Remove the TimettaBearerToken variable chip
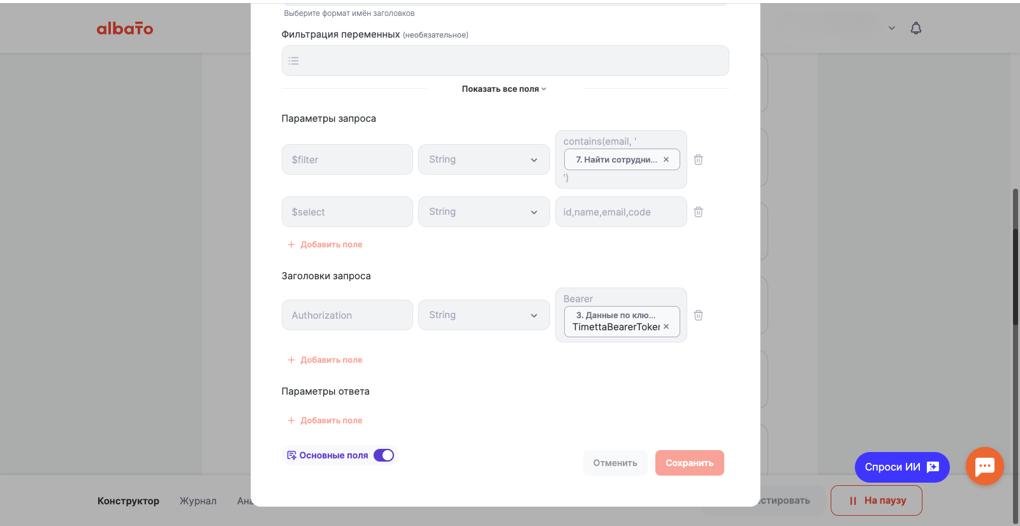The height and width of the screenshot is (526, 1020). [666, 325]
